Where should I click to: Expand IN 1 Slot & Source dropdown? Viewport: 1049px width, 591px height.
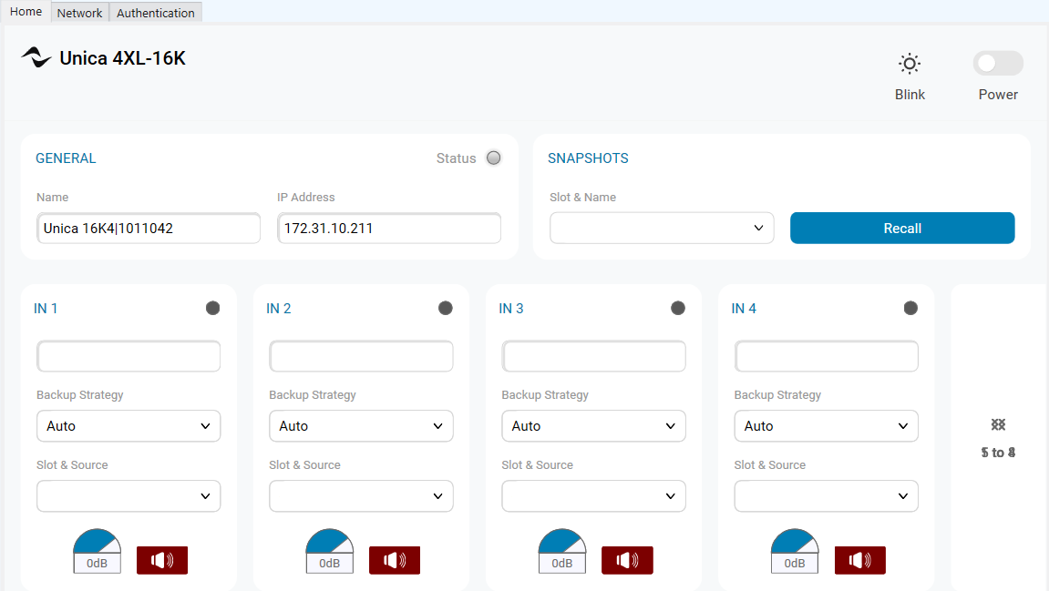[129, 496]
